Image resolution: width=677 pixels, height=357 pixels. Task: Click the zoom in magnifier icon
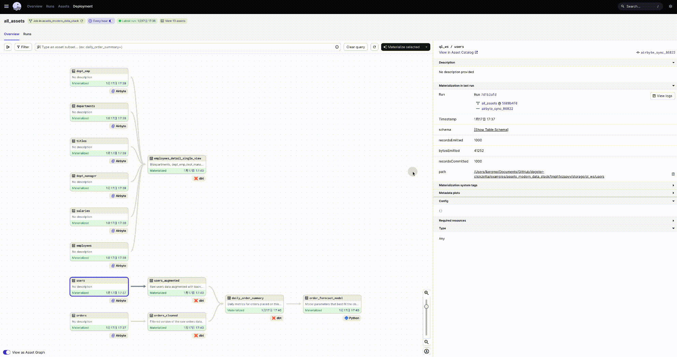(x=426, y=293)
